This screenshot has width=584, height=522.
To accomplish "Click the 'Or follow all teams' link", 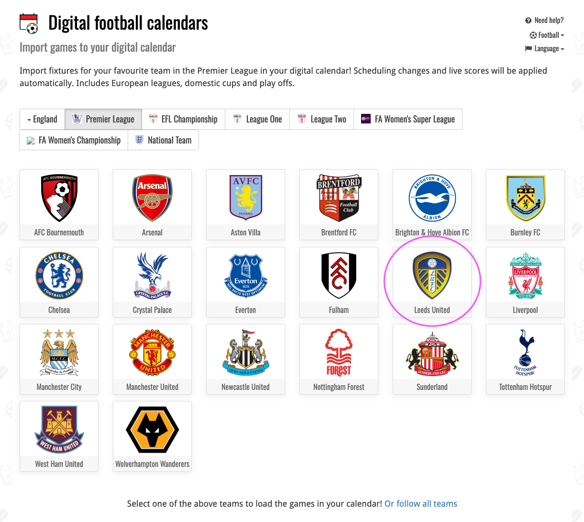I will click(x=421, y=504).
